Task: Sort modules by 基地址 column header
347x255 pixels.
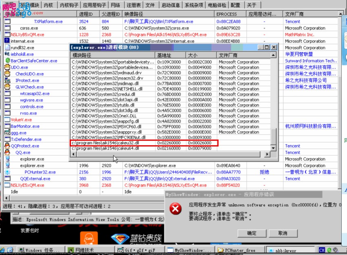Action: point(170,55)
